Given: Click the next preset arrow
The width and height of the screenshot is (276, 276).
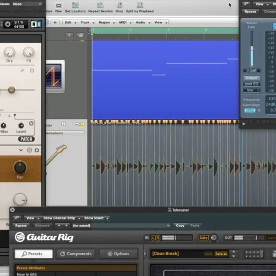Looking at the screenshot, I should click(x=66, y=226).
